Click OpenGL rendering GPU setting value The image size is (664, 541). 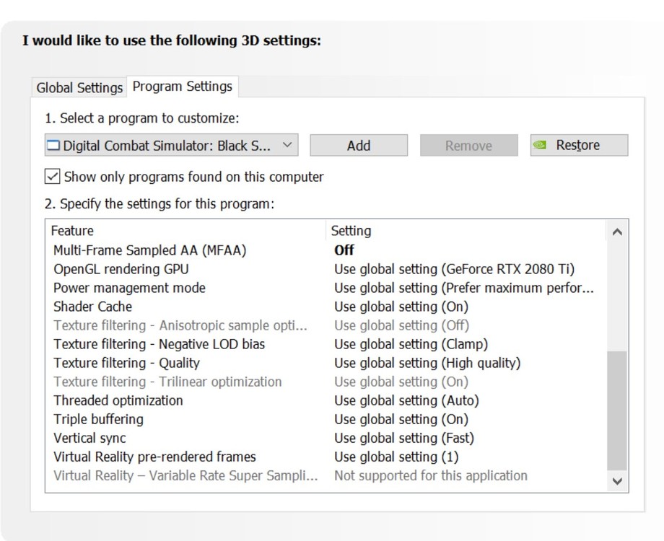point(454,269)
